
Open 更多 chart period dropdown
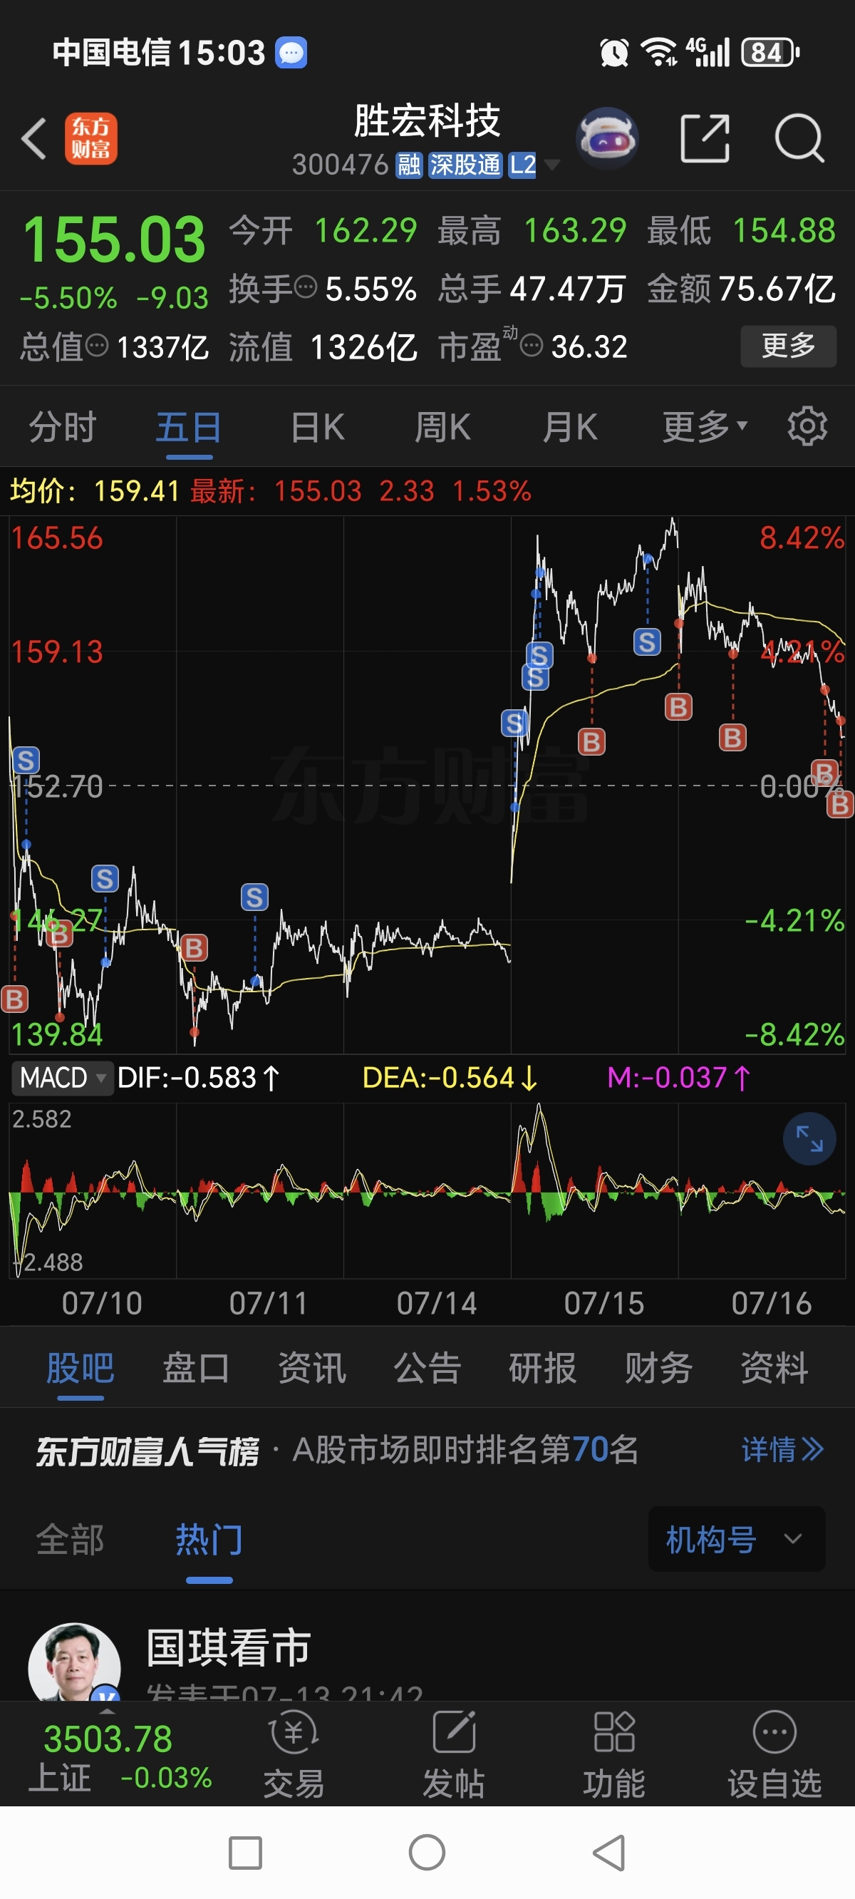[x=705, y=426]
